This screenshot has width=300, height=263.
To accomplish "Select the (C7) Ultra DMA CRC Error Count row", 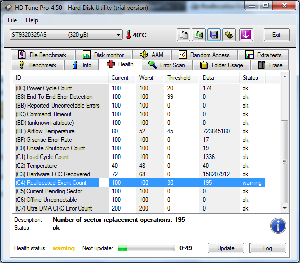I will click(140, 208).
